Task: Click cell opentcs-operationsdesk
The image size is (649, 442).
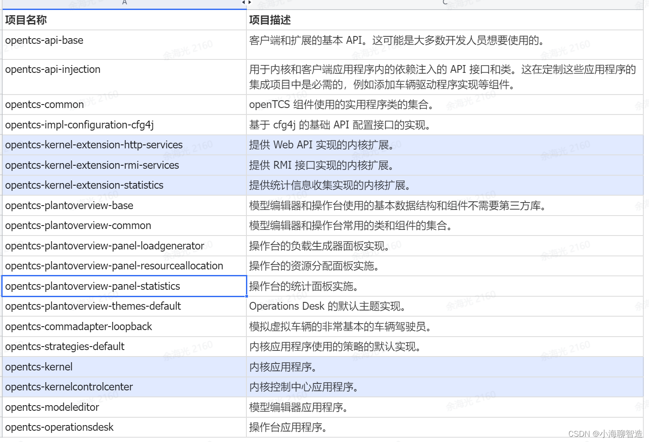Action: click(x=124, y=427)
